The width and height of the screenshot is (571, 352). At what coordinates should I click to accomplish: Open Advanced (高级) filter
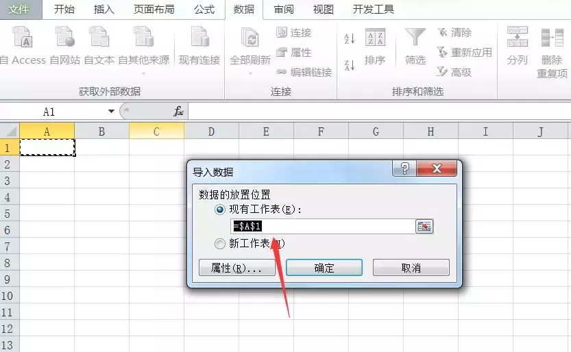coord(454,72)
